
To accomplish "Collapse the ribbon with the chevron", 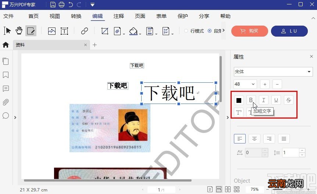I will click(x=313, y=18).
